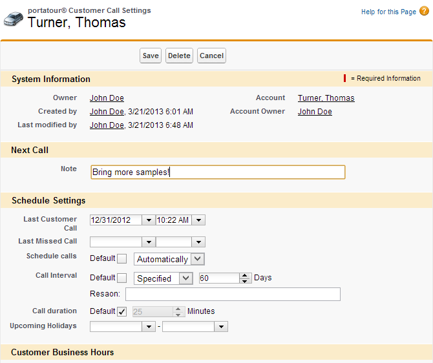Open the Upcoming Holidays end date dropdown
This screenshot has width=433, height=363.
click(221, 327)
